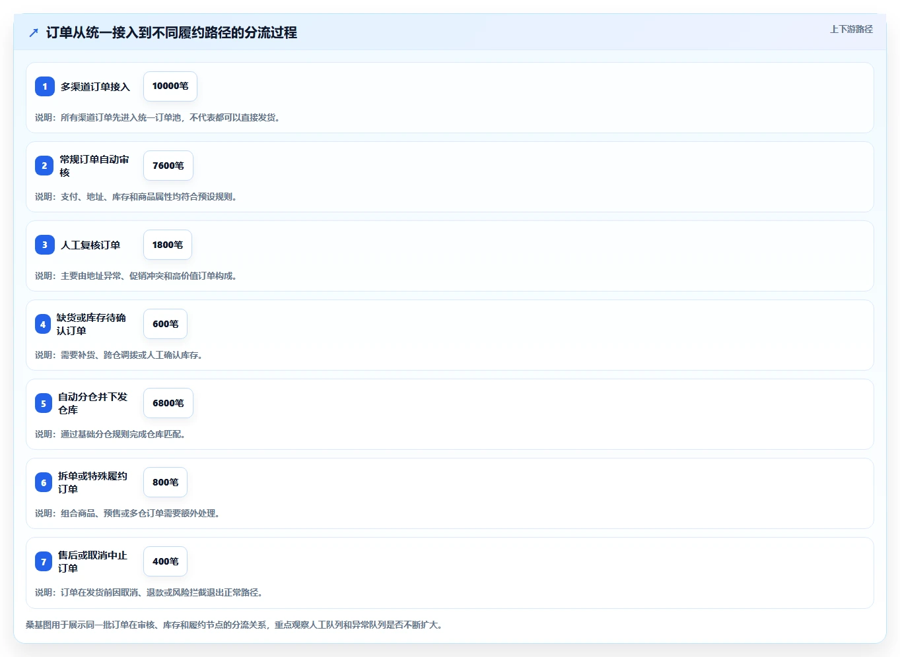900x657 pixels.
Task: Click the description starting with 支付、地址、库存
Action: coord(137,197)
